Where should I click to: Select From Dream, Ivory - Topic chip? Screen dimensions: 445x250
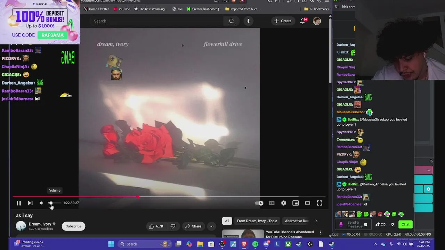click(257, 221)
